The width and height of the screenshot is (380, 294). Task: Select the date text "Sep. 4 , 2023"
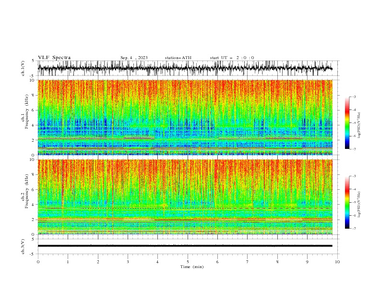tap(134, 58)
